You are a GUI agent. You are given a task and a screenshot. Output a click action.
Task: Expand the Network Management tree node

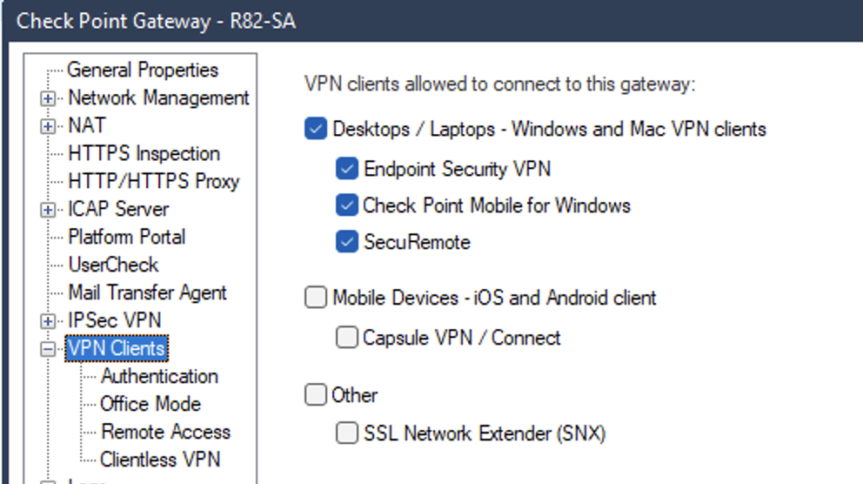tap(48, 98)
